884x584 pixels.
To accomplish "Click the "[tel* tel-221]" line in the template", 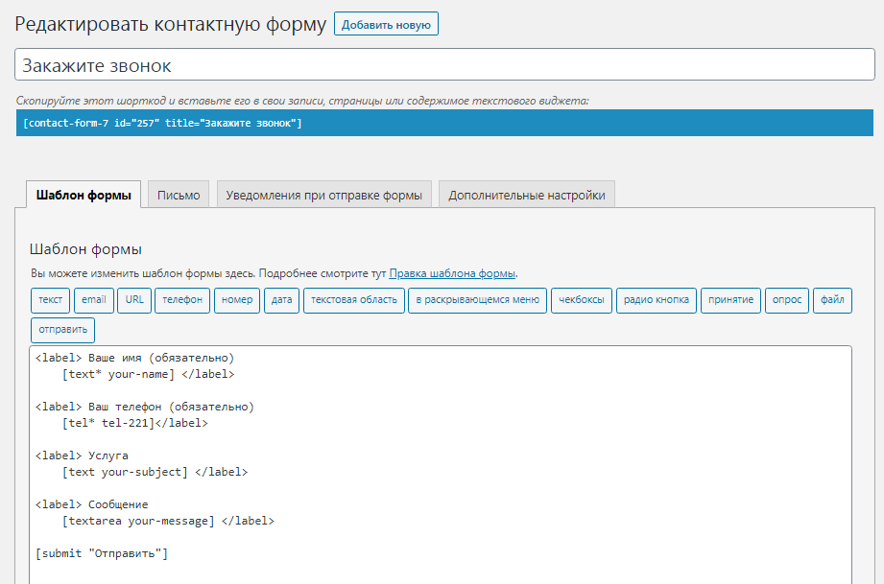I will (x=134, y=423).
